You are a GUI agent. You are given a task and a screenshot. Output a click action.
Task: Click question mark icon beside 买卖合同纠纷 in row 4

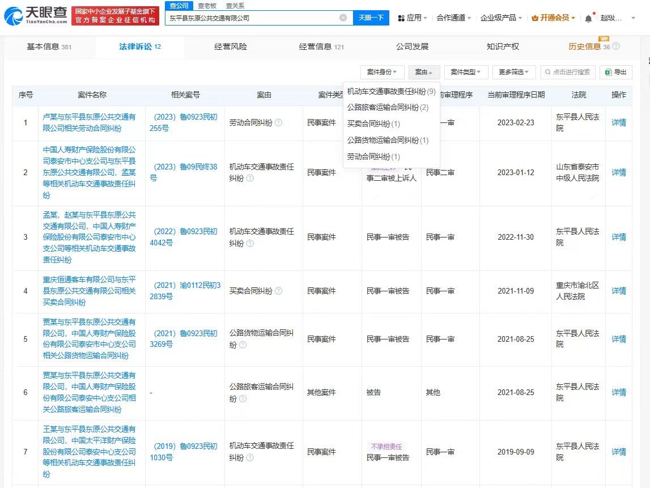click(x=278, y=290)
